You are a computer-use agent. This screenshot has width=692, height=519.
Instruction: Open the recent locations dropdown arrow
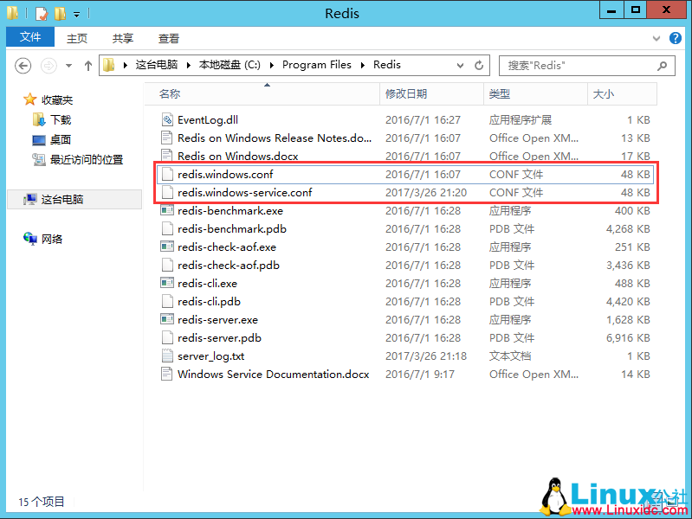[70, 66]
